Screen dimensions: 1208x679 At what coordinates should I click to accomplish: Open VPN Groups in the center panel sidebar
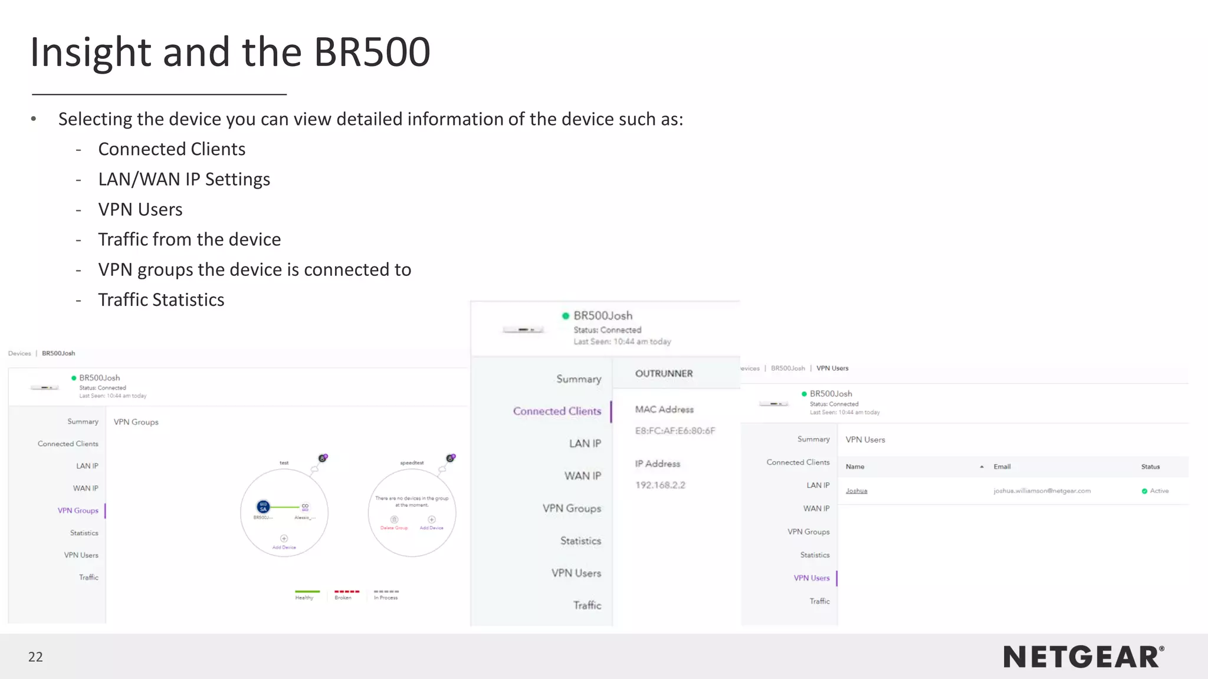pyautogui.click(x=572, y=509)
